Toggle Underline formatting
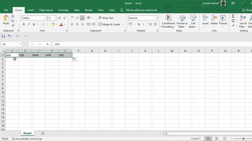 coord(34,24)
